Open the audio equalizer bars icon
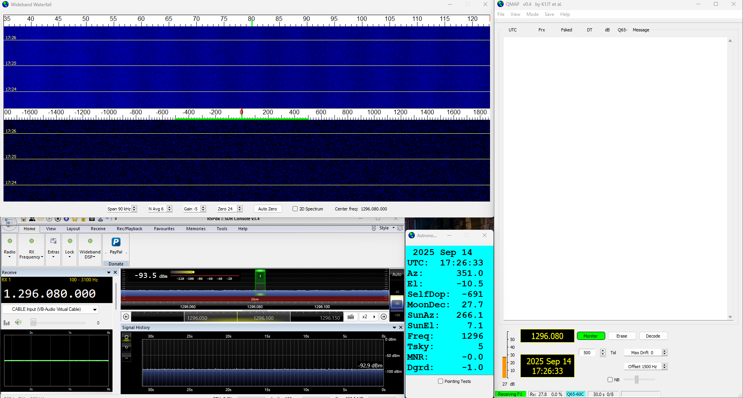The height and width of the screenshot is (398, 743). 7,323
